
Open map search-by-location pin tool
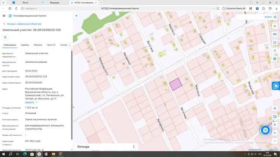pos(275,26)
